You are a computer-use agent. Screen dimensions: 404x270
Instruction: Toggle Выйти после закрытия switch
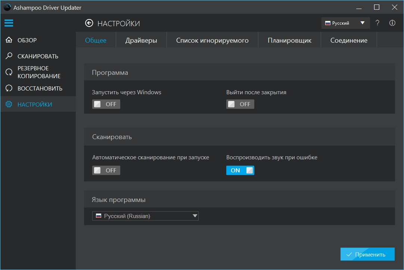pyautogui.click(x=240, y=104)
